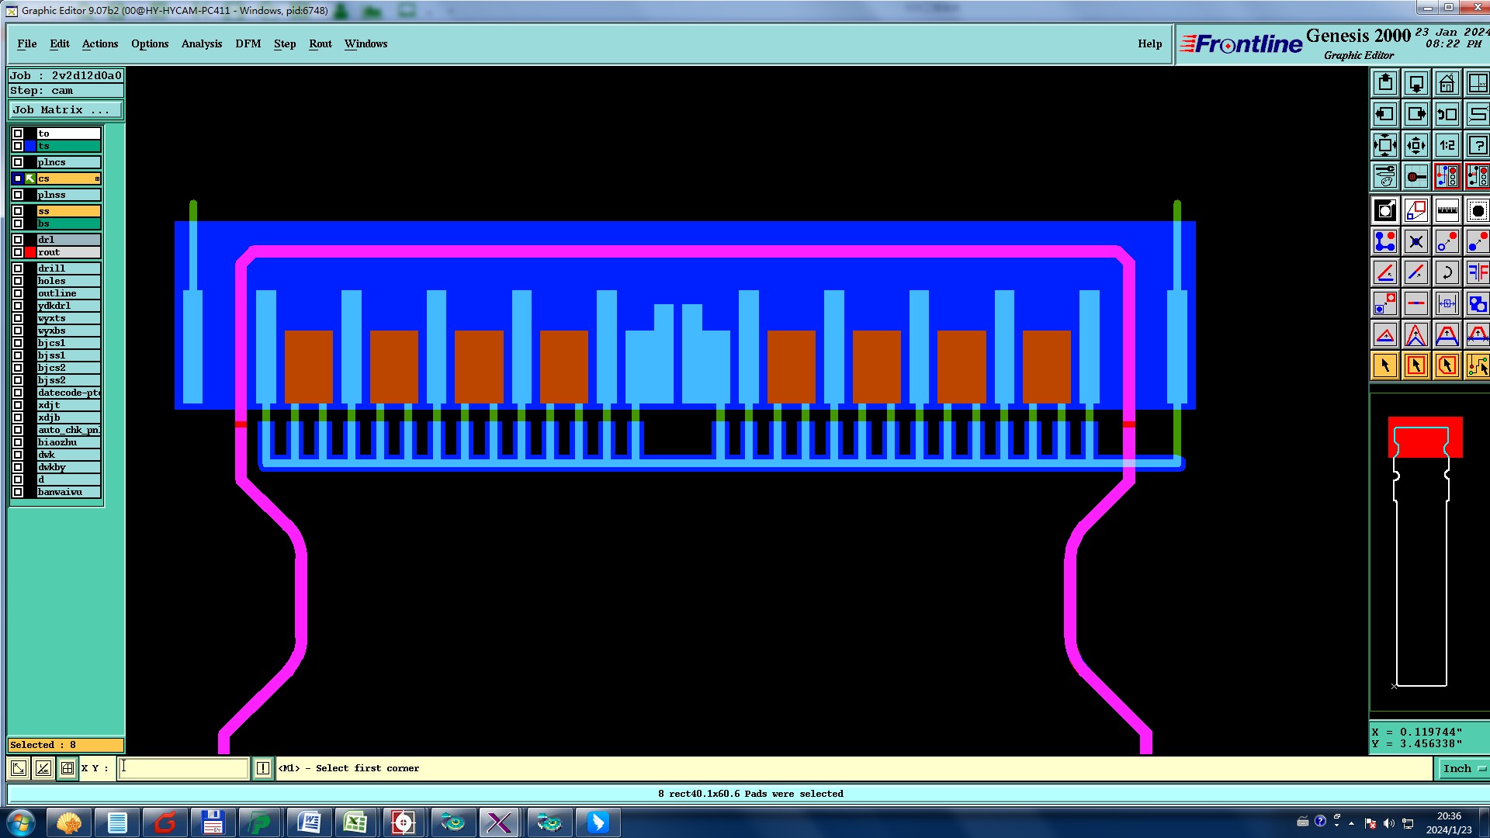The height and width of the screenshot is (838, 1490).
Task: Toggle display checkbox for plncs layer
Action: coord(18,162)
